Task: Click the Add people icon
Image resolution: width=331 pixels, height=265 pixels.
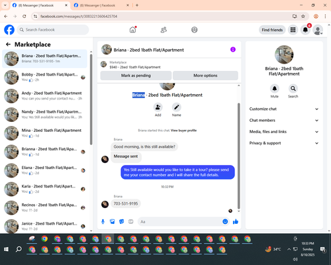Action: (158, 107)
